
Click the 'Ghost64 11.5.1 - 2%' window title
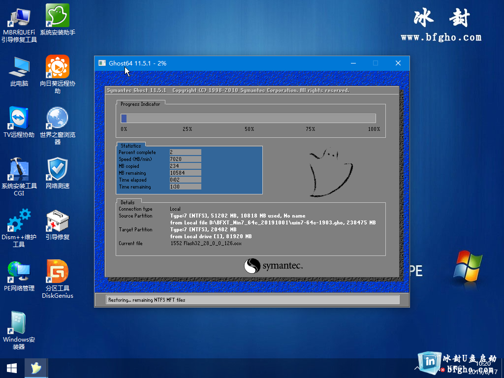coord(138,63)
